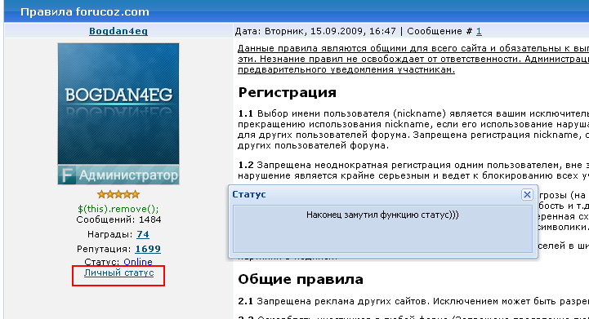Open the reputation 1699 link
The image size is (589, 319).
point(148,249)
